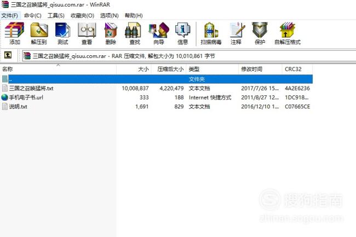Click the size value 10,008,837

(x=135, y=88)
